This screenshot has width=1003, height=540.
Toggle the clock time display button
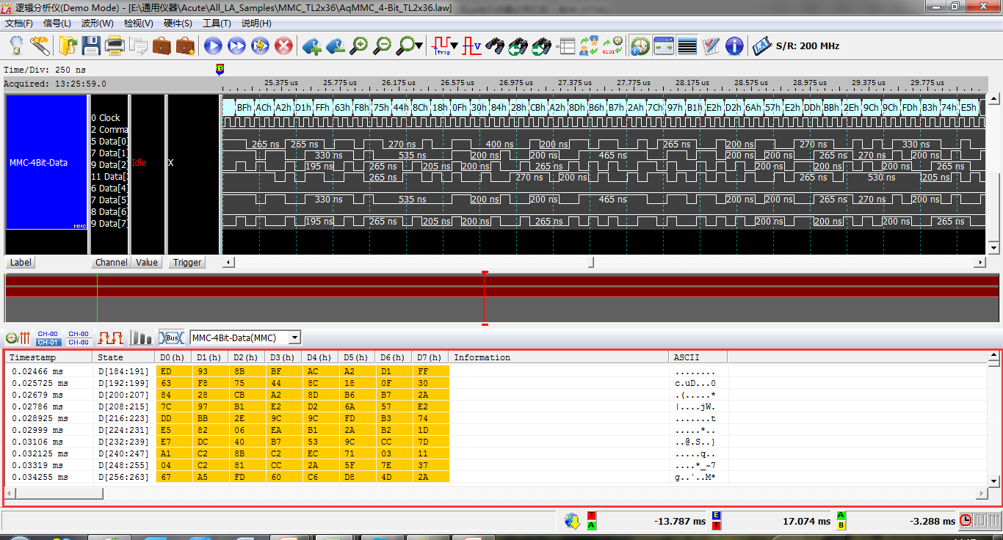pos(640,45)
